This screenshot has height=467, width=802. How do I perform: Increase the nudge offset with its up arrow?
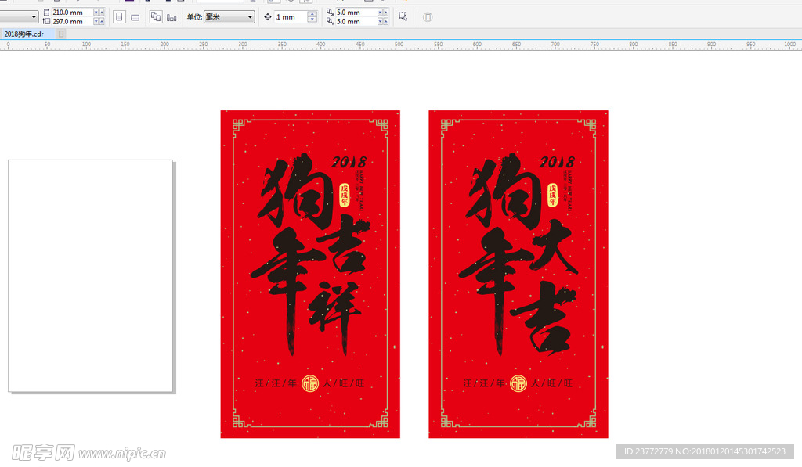tap(313, 13)
